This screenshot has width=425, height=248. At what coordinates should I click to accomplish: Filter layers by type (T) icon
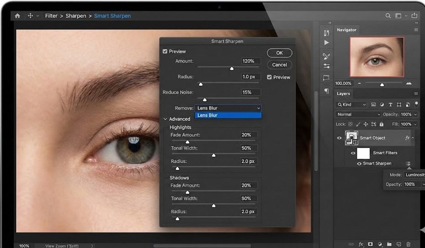click(x=390, y=105)
